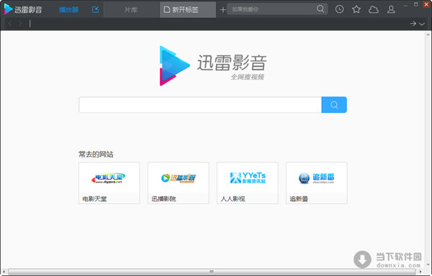Open cloud storage icon

pos(373,9)
